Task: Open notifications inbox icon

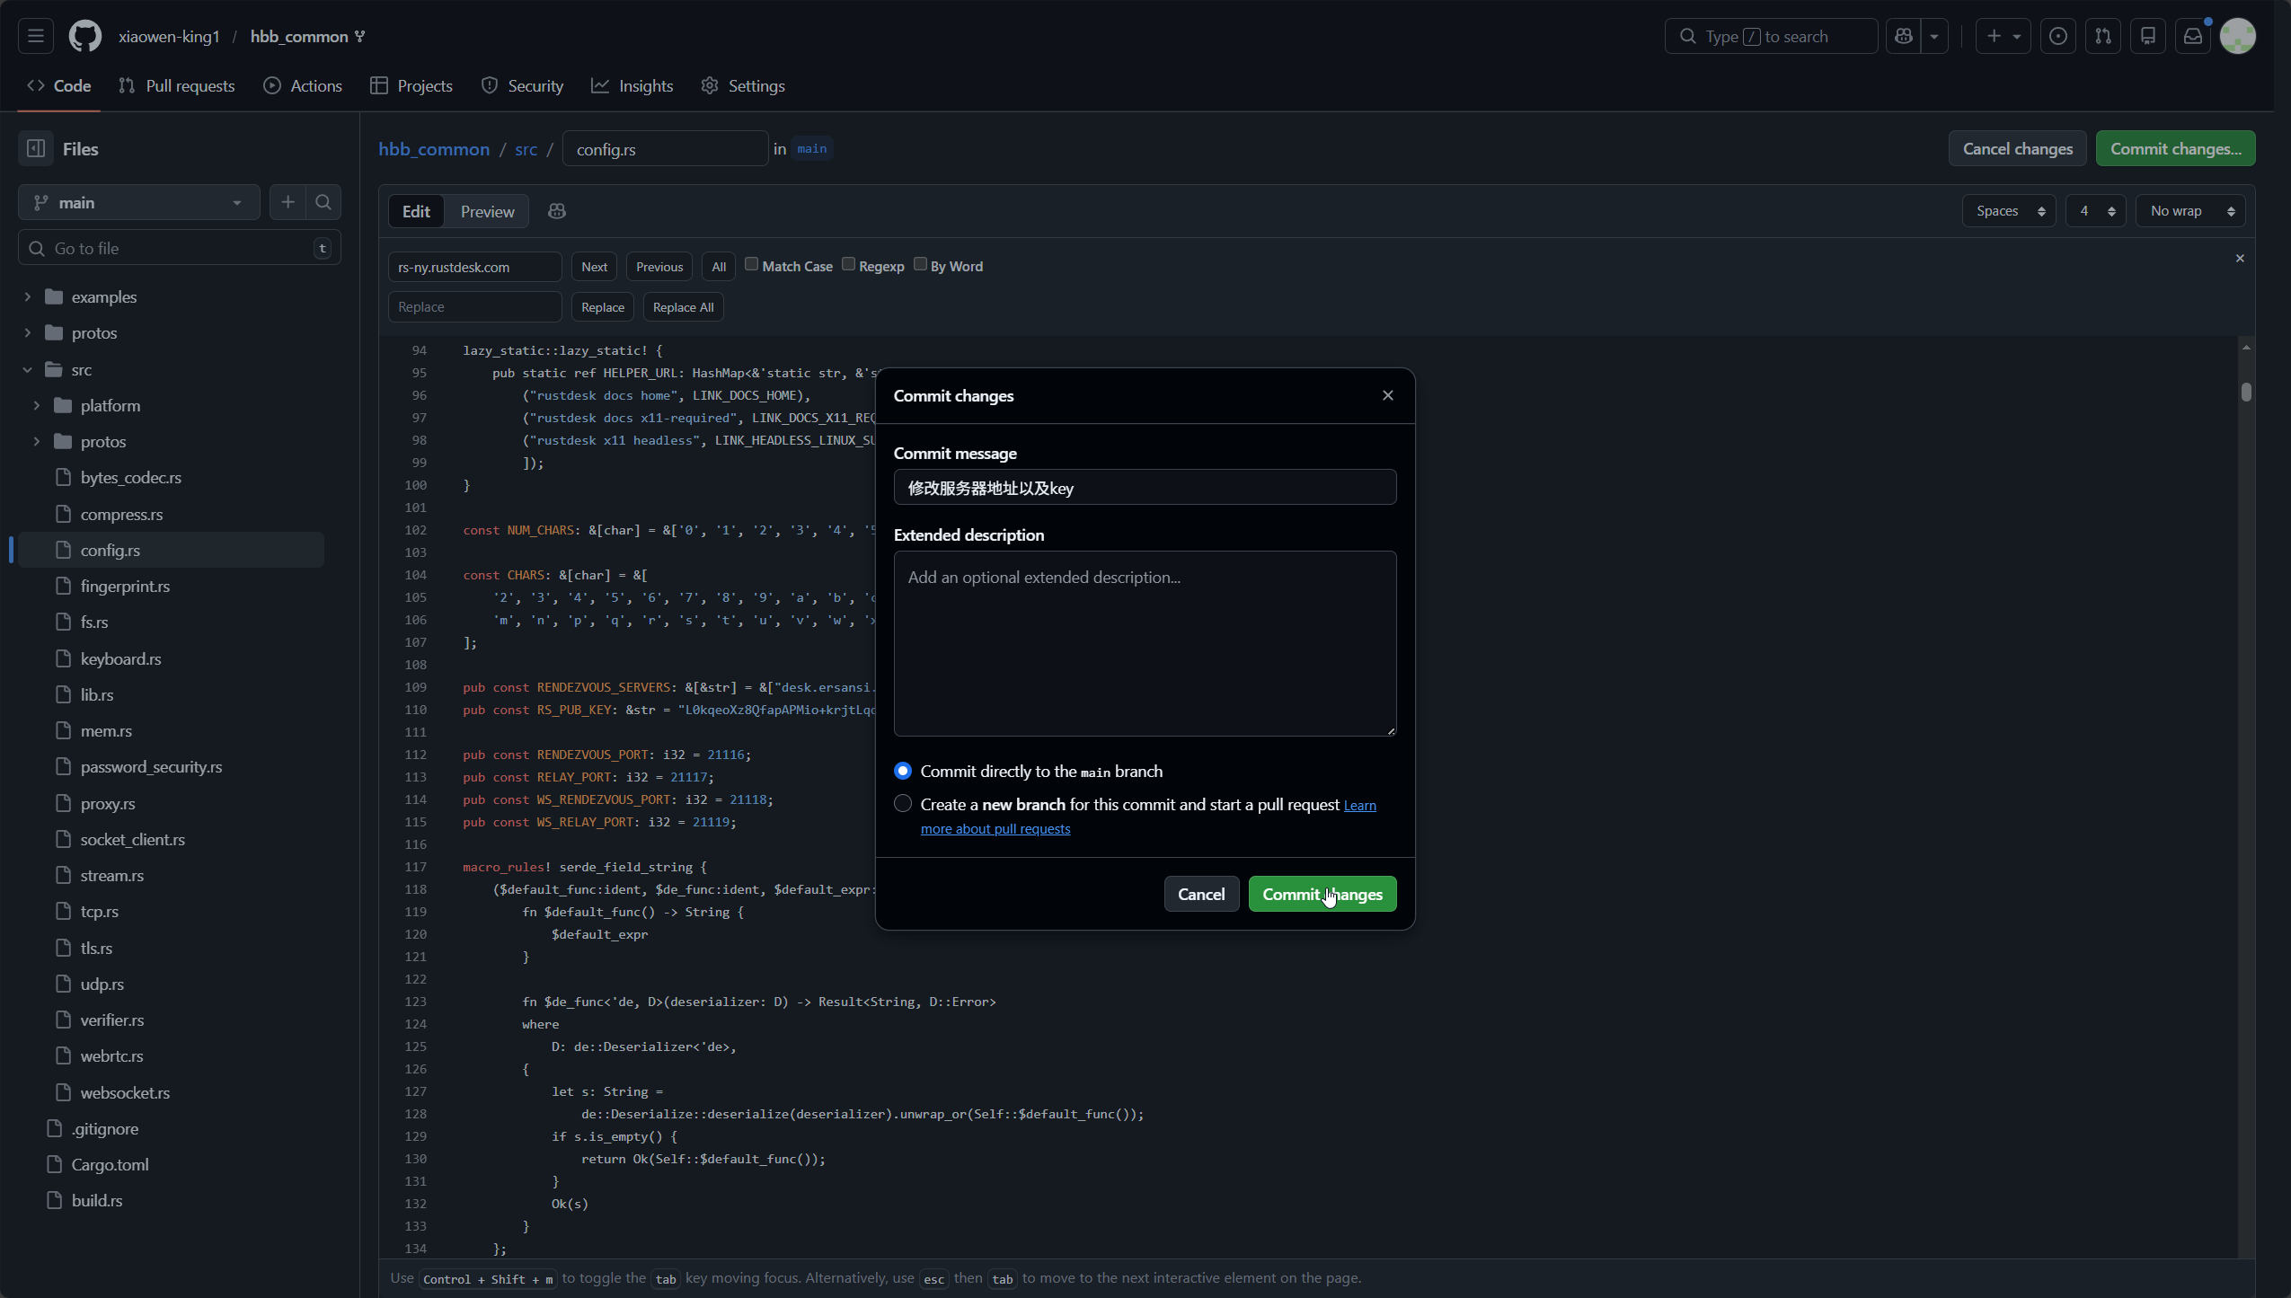Action: 2192,37
